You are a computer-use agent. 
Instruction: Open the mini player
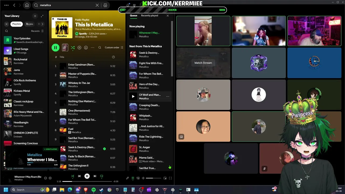(165, 178)
